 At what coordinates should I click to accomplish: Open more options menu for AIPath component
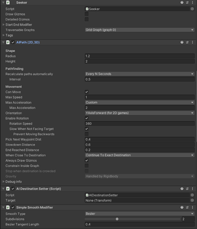coord(192,42)
